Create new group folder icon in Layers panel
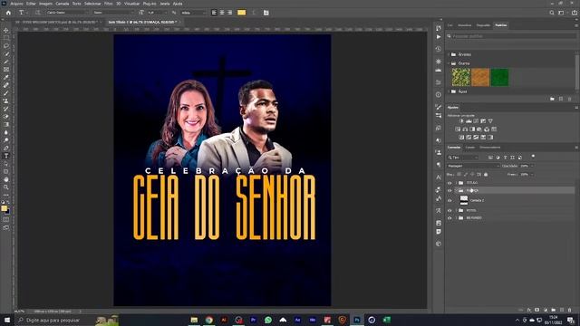580x326 pixels. (554, 310)
